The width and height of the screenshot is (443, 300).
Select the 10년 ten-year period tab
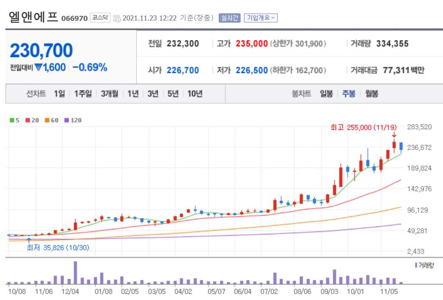pyautogui.click(x=195, y=94)
